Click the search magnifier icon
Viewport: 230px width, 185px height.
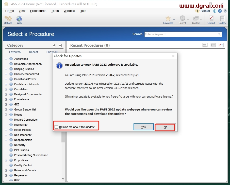click(219, 34)
